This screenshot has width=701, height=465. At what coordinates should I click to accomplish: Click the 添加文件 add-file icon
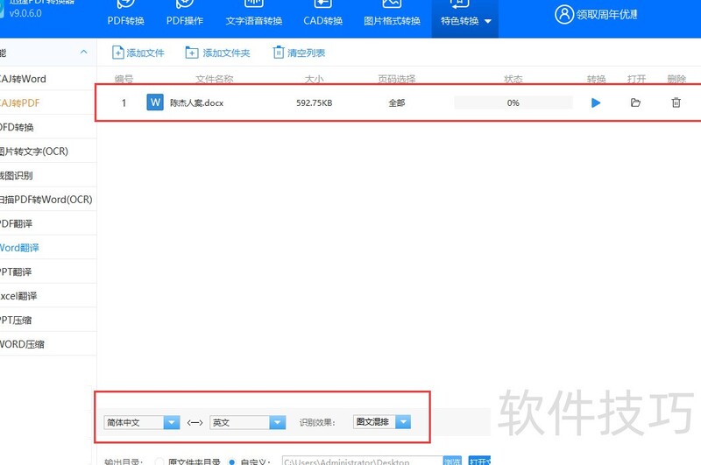click(x=118, y=53)
